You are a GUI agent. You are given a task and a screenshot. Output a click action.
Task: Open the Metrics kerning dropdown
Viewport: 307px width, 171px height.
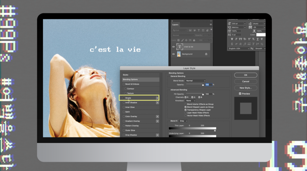click(244, 27)
